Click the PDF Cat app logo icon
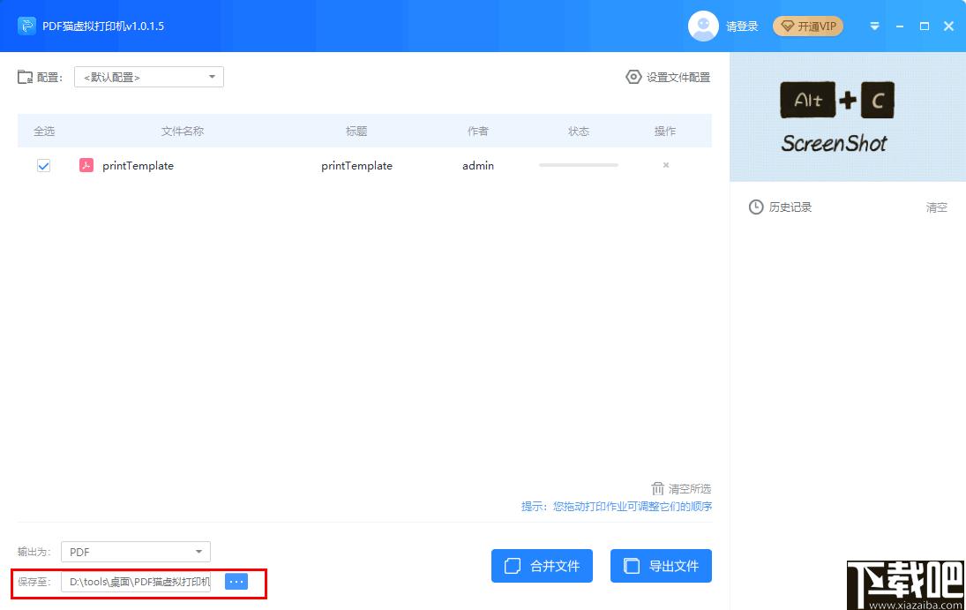Screen dimensions: 966x610 coord(26,26)
